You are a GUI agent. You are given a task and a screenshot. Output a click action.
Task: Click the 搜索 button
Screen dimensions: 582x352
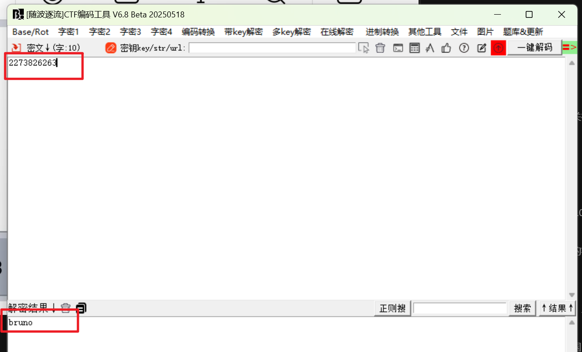[x=522, y=308]
